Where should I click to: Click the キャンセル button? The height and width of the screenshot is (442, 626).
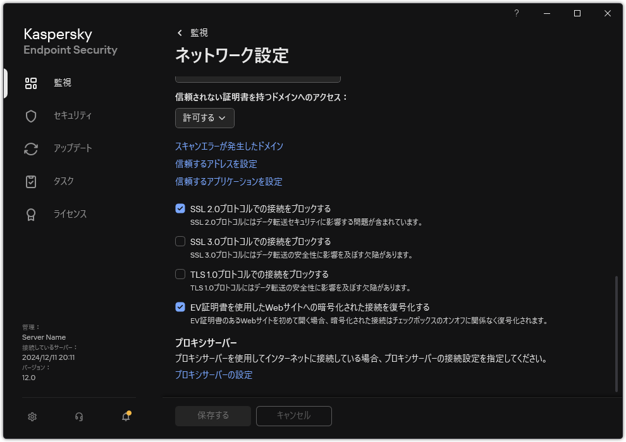coord(293,415)
